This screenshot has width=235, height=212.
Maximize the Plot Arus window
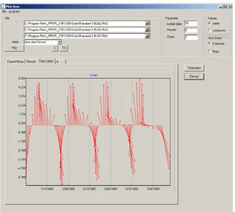[x=225, y=7]
